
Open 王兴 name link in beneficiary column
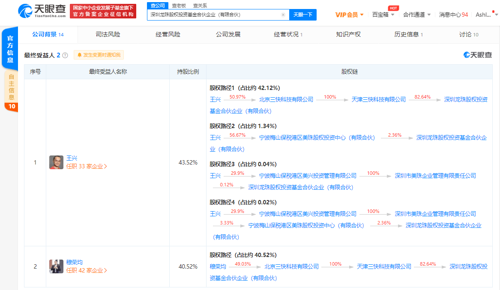pyautogui.click(x=72, y=158)
